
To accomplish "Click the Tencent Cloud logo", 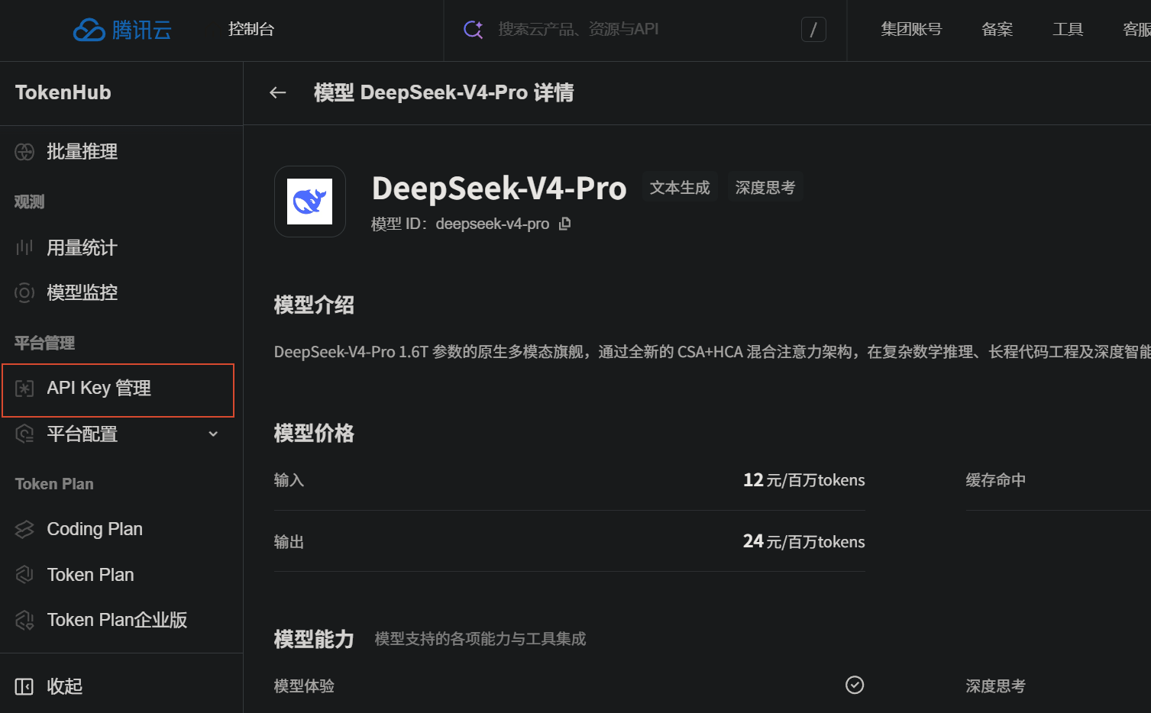I will 122,30.
